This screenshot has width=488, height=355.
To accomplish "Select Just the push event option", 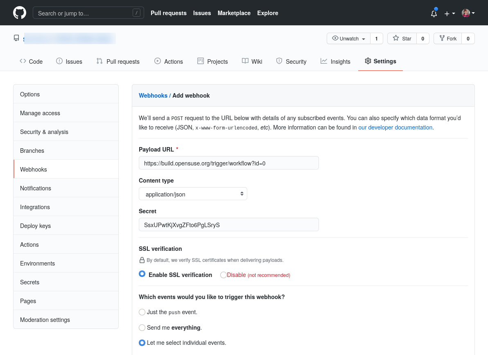I will [142, 312].
